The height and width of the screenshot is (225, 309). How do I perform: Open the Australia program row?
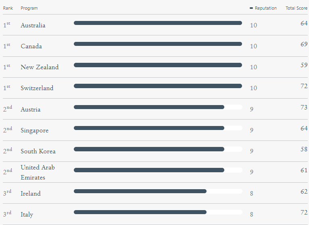[33, 25]
